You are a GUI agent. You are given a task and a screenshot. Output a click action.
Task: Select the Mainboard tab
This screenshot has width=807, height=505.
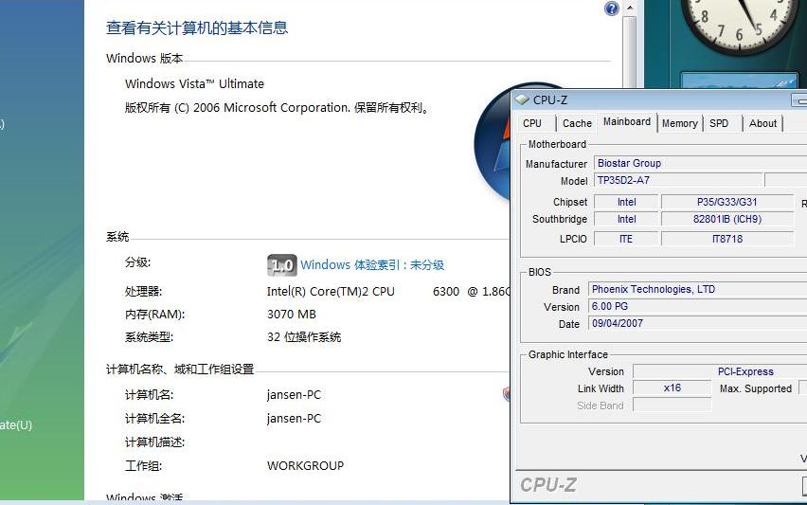pyautogui.click(x=627, y=122)
